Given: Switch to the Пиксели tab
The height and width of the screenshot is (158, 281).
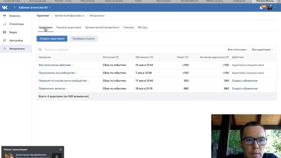Looking at the screenshot, I should (129, 27).
